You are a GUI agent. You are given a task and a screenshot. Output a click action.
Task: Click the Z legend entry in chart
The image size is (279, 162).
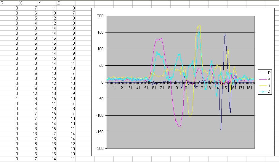(x=265, y=91)
